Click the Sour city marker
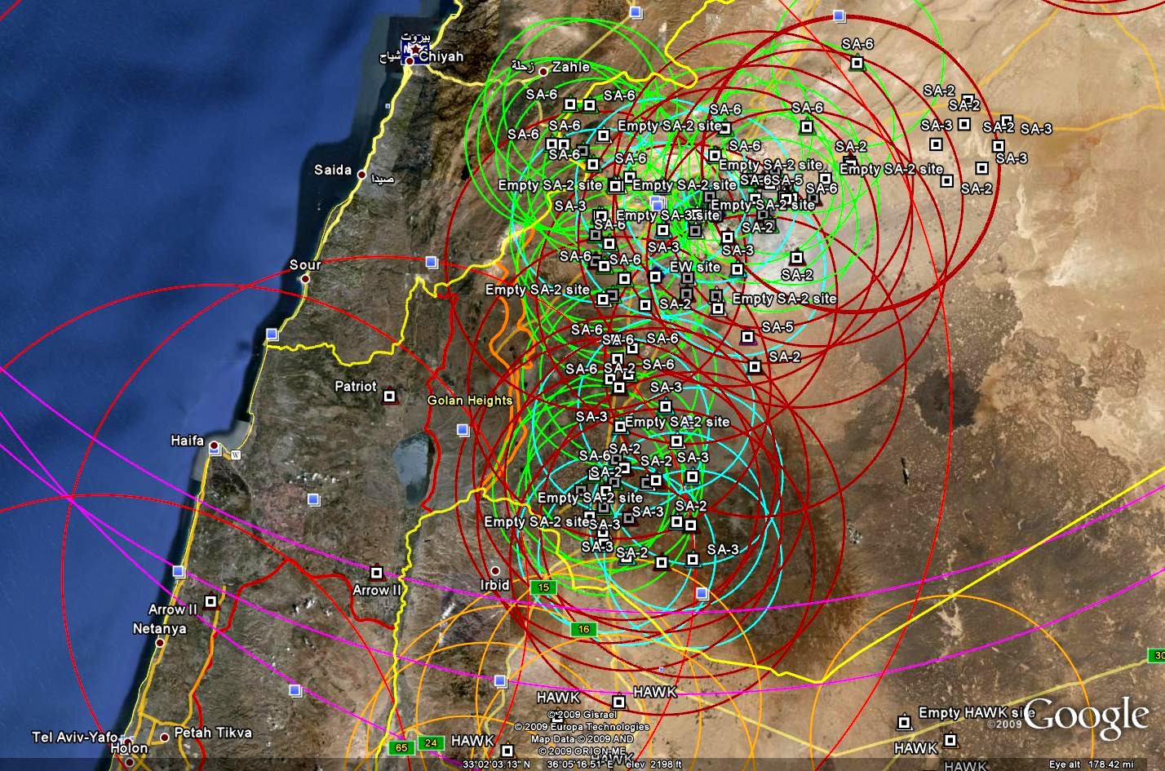This screenshot has height=771, width=1165. click(x=305, y=278)
